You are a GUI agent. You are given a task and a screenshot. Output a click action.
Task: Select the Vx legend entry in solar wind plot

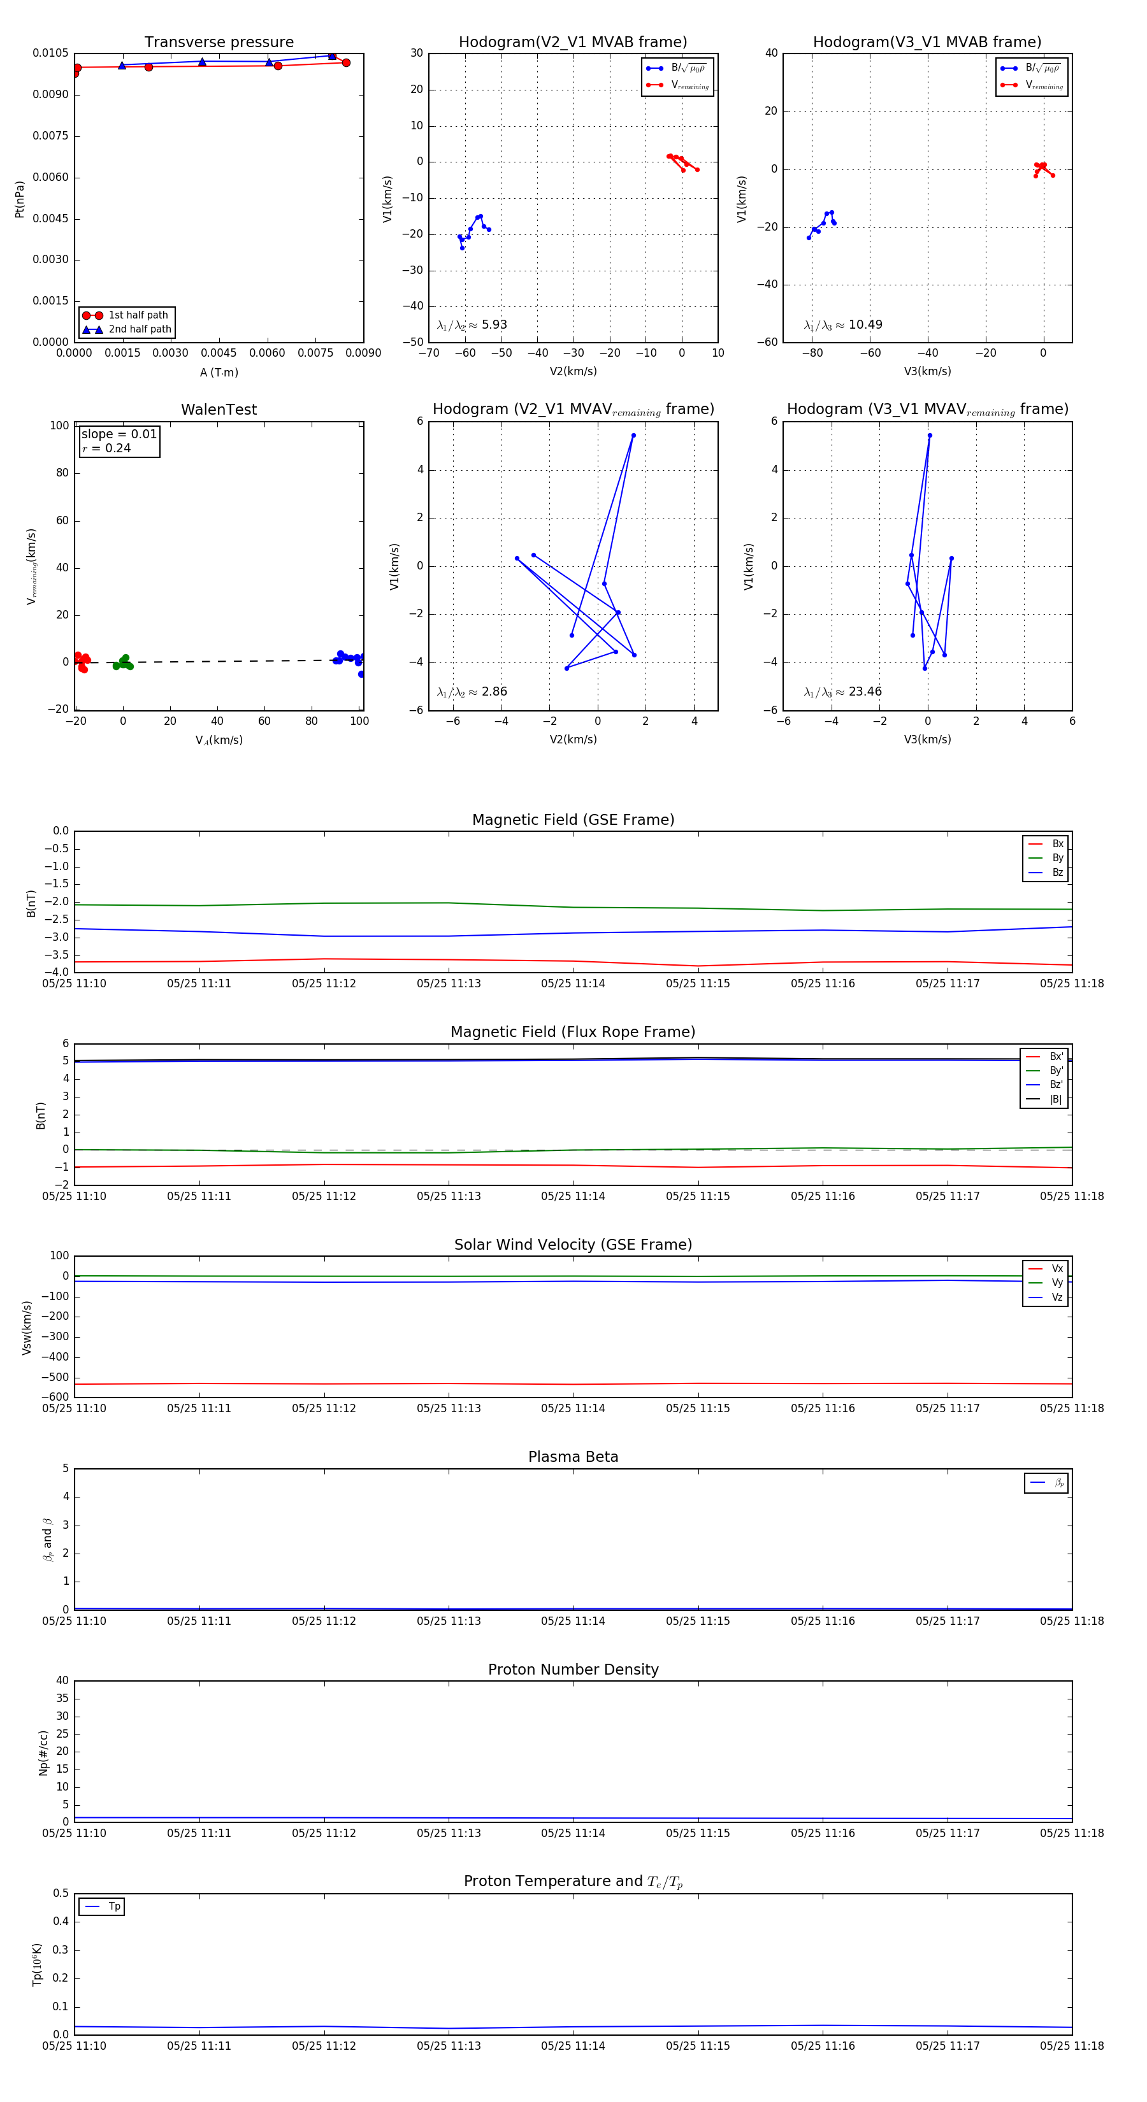(1046, 1269)
